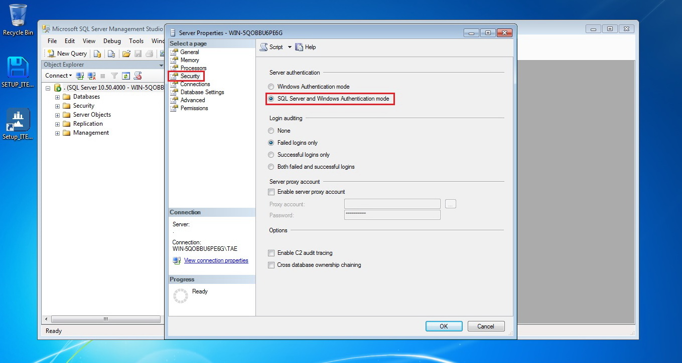682x363 pixels.
Task: Click the Help icon in Server Properties toolbar
Action: pos(299,47)
